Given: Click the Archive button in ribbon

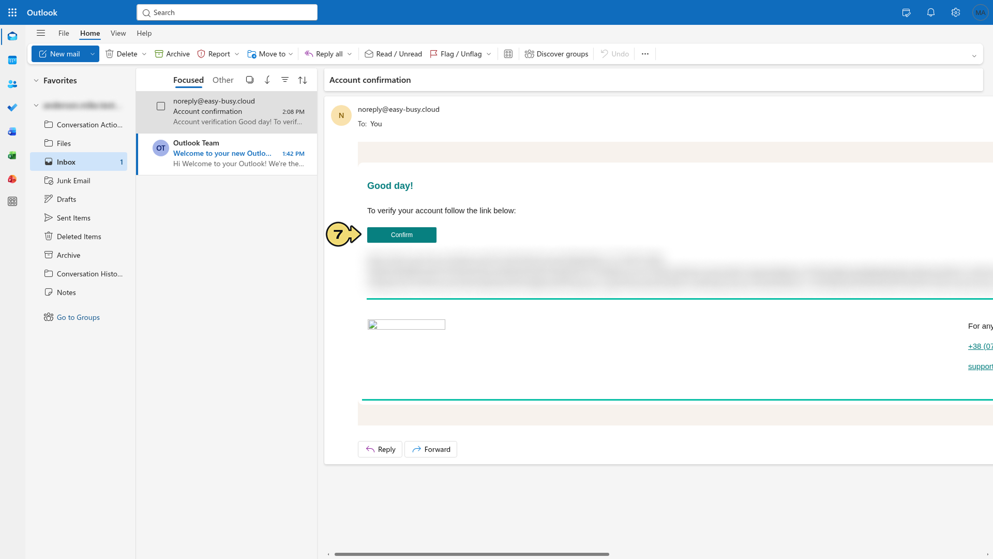Looking at the screenshot, I should (172, 54).
